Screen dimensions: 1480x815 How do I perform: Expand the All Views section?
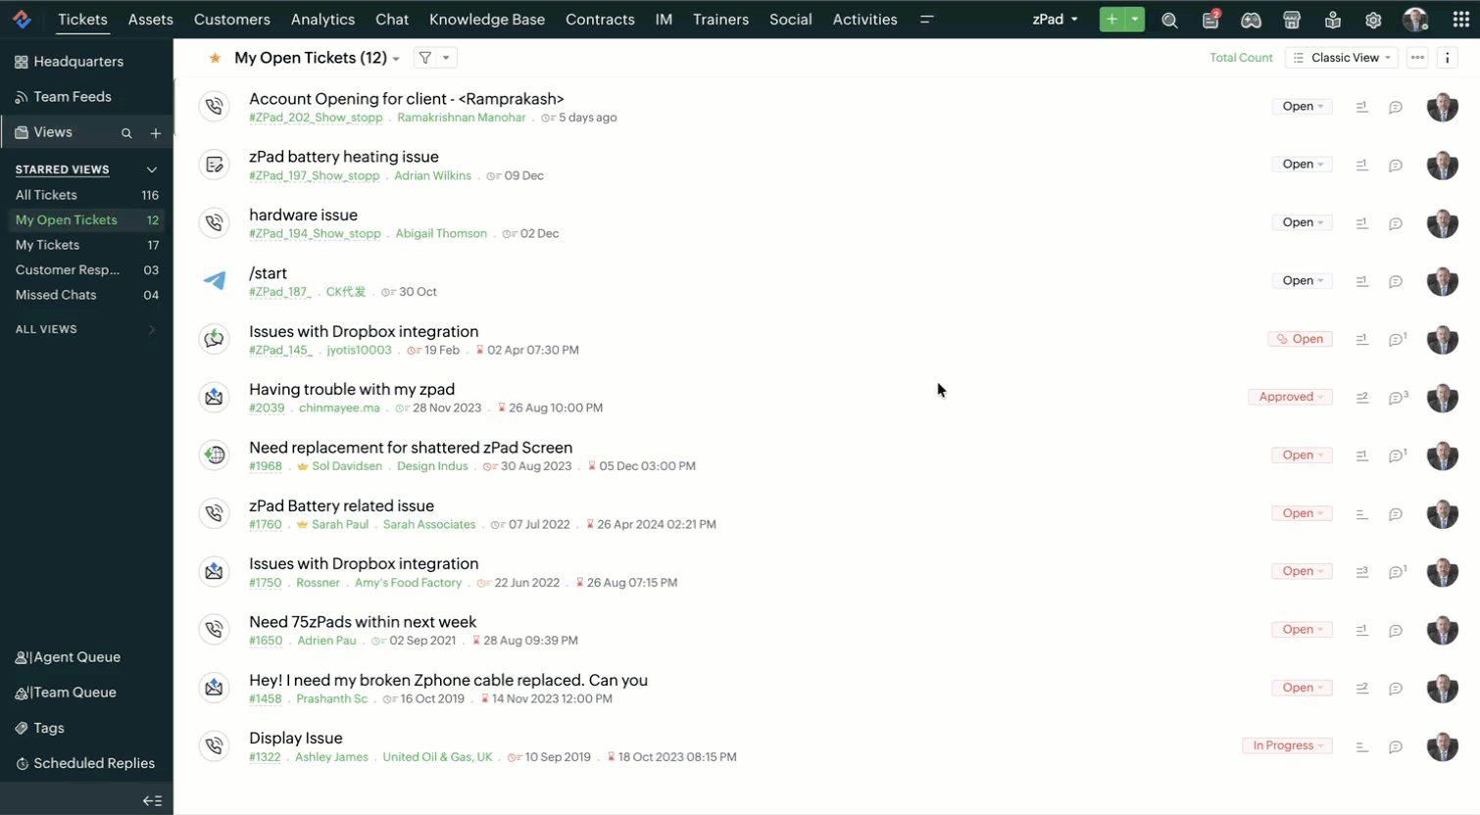pos(151,329)
